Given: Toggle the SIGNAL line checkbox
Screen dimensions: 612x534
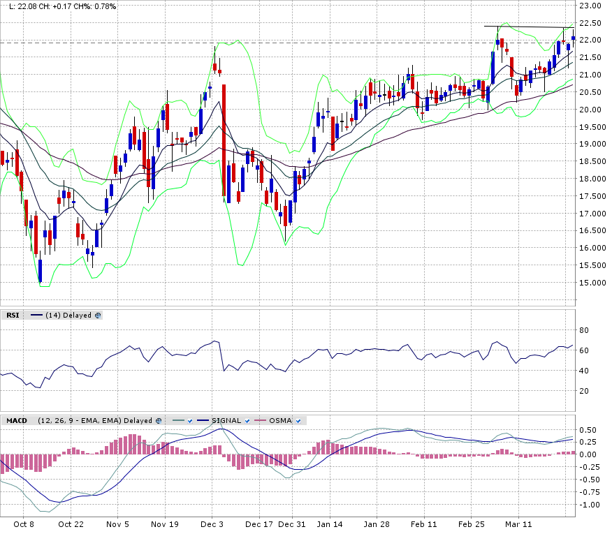Looking at the screenshot, I should [x=247, y=421].
